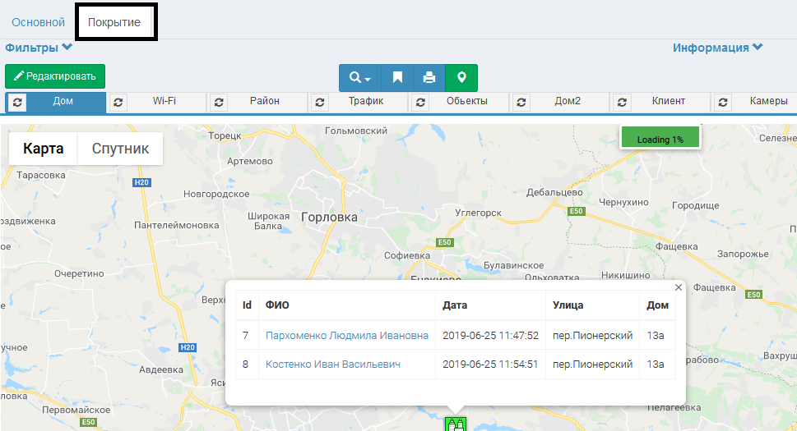This screenshot has height=431, width=797.
Task: Open Пархоменко Людмила Ивановна link
Action: [x=346, y=335]
